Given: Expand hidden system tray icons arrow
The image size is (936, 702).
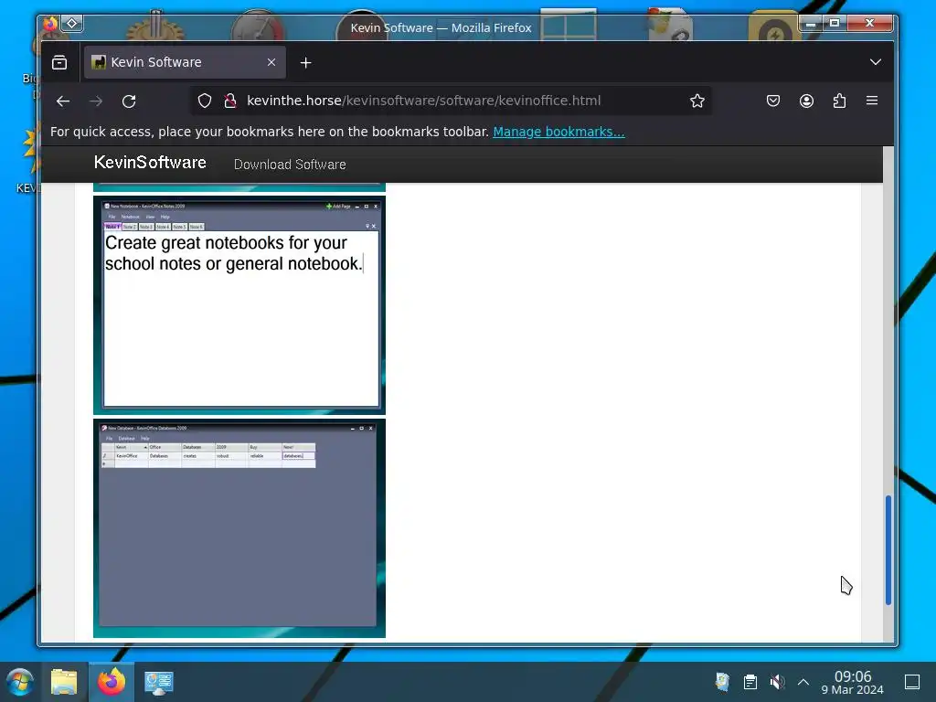Looking at the screenshot, I should click(x=803, y=682).
